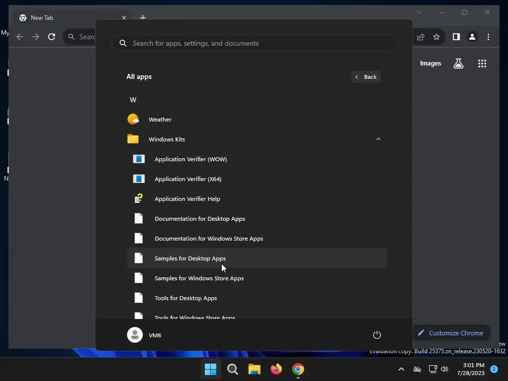Click the OneDrive cloud tray icon

[x=417, y=369]
